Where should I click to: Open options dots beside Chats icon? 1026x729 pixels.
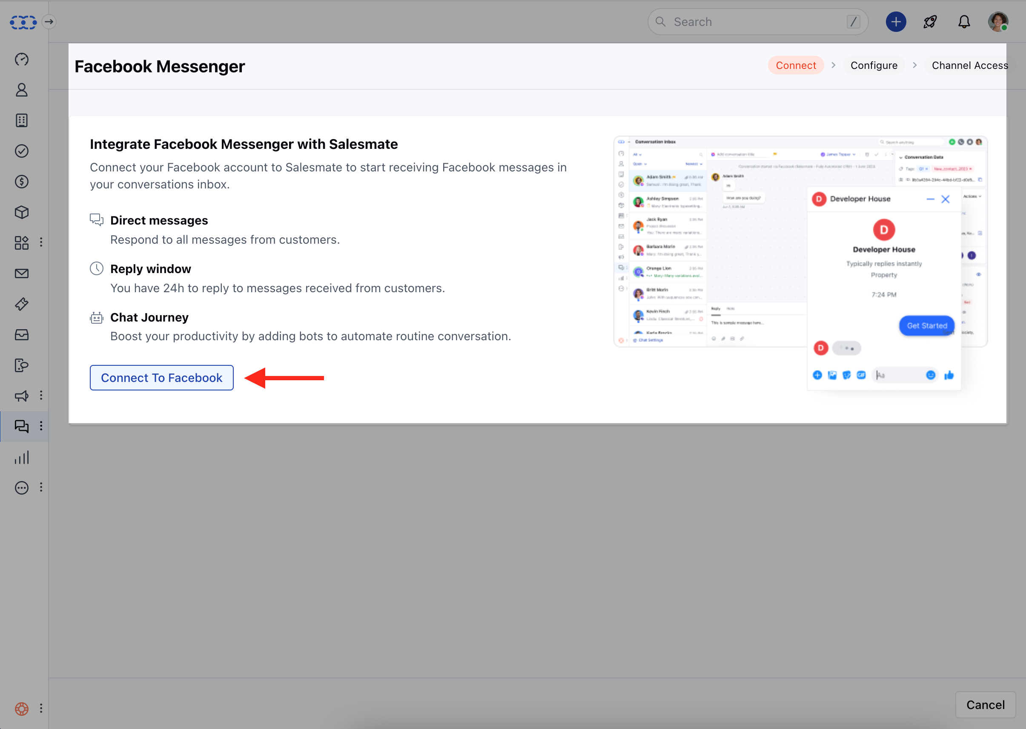41,426
